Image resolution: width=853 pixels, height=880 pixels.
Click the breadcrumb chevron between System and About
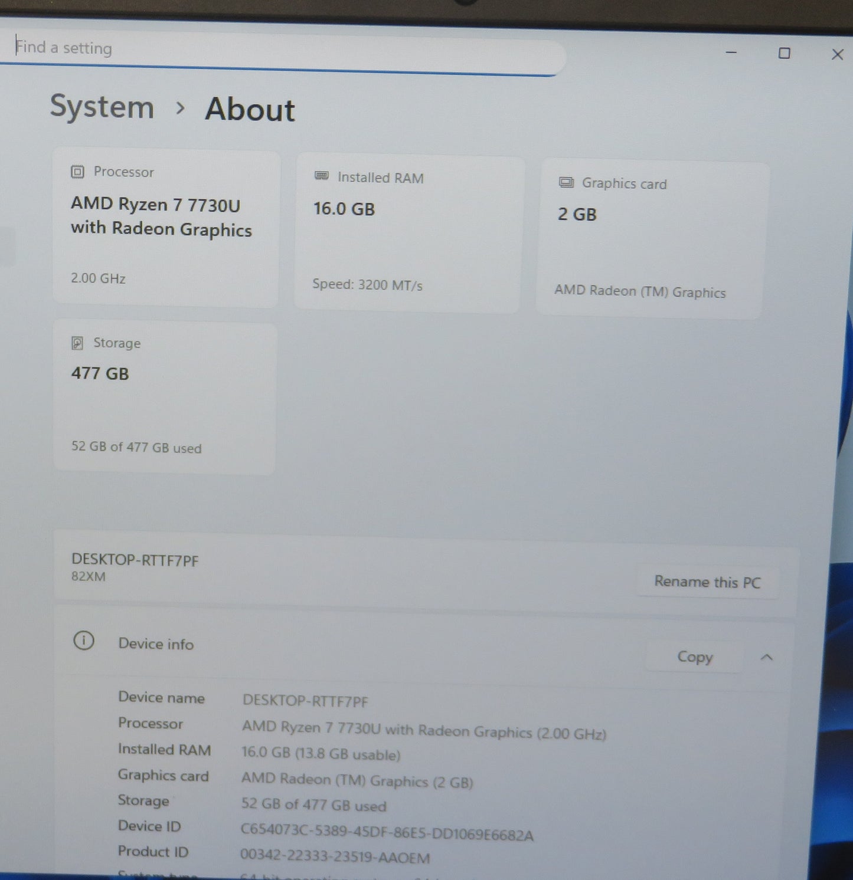tap(181, 108)
